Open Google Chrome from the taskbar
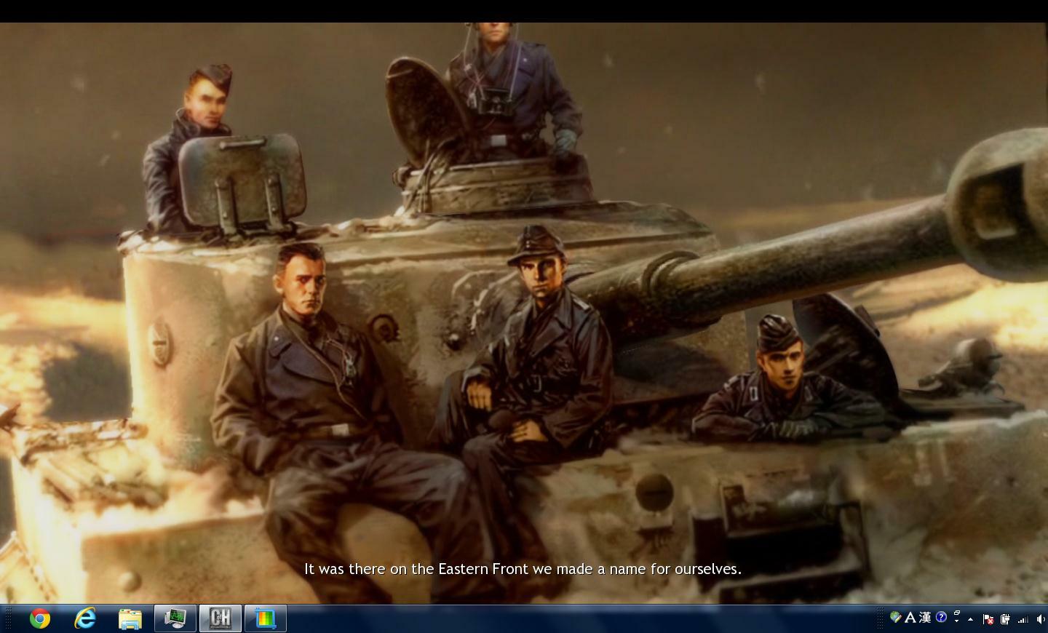This screenshot has width=1048, height=633. 40,618
